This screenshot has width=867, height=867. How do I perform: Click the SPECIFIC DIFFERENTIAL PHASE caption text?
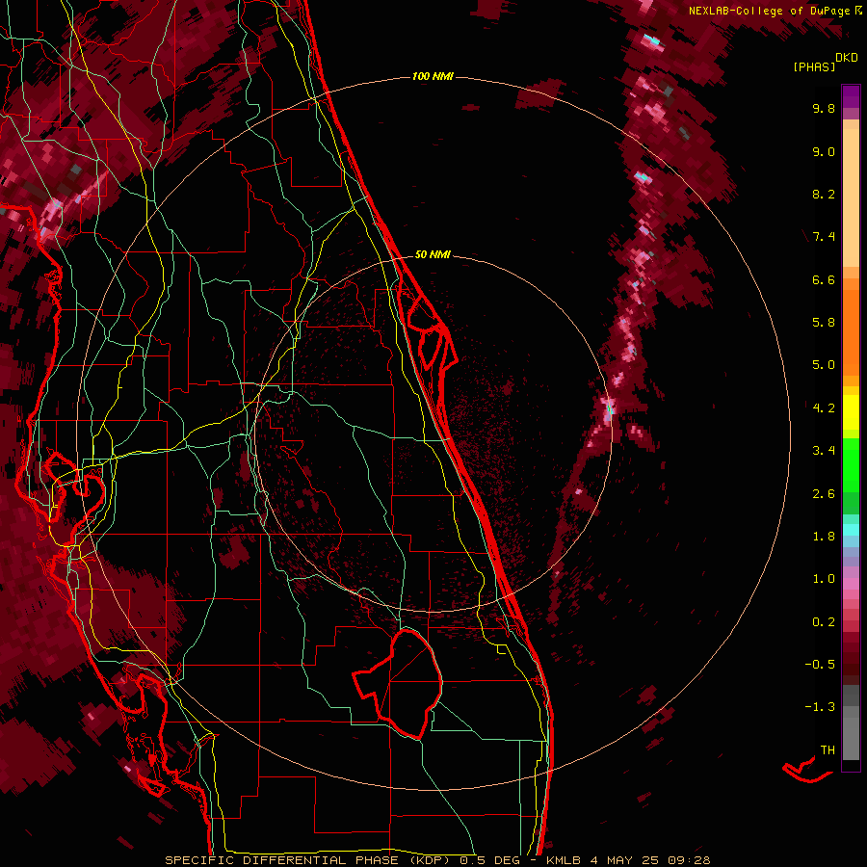[x=281, y=860]
